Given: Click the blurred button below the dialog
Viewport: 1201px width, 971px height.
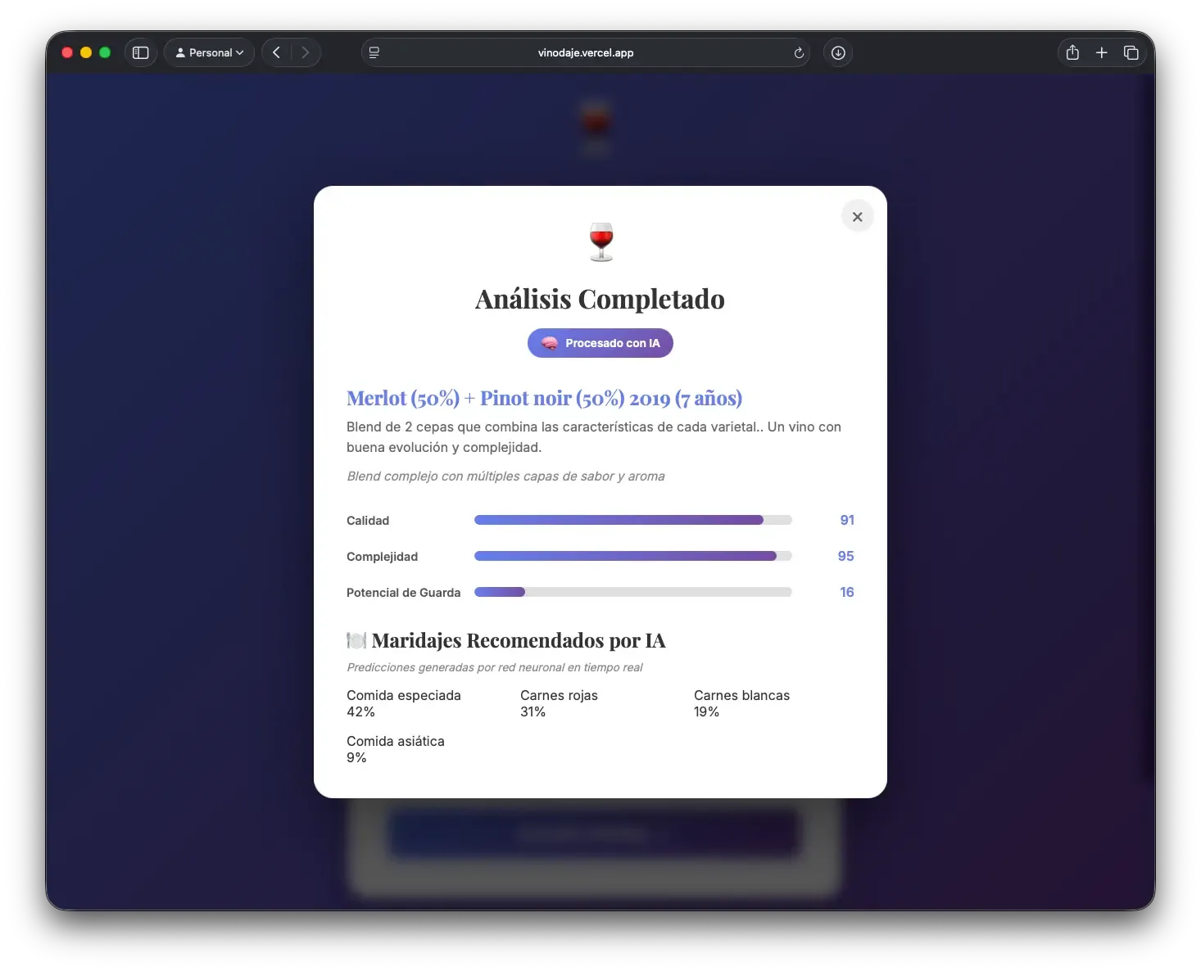Looking at the screenshot, I should point(592,833).
